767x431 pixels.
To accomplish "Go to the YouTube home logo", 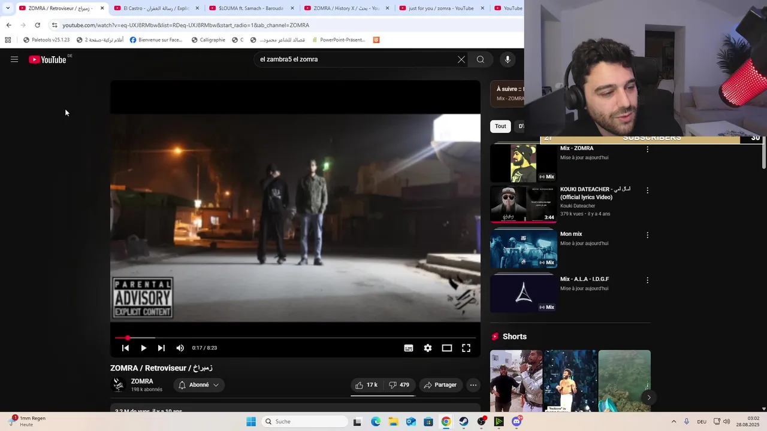I will [x=47, y=59].
